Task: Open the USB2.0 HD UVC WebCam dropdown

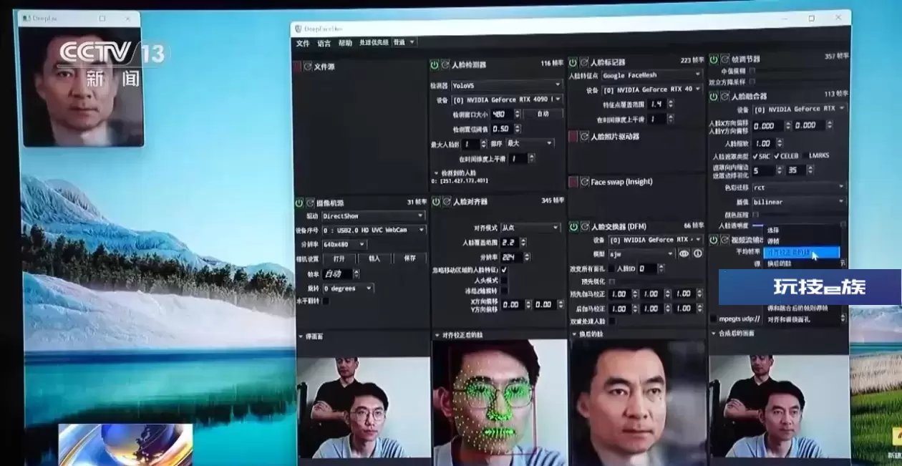Action: (373, 230)
